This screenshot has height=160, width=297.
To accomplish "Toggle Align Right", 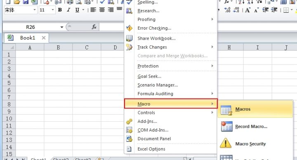I will coord(111,10).
